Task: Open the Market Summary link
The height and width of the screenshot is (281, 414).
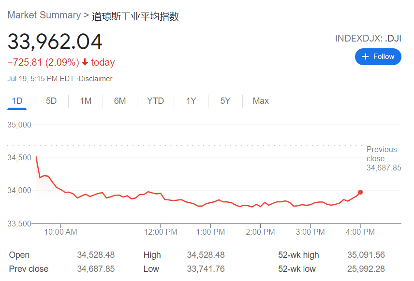Action: (44, 15)
